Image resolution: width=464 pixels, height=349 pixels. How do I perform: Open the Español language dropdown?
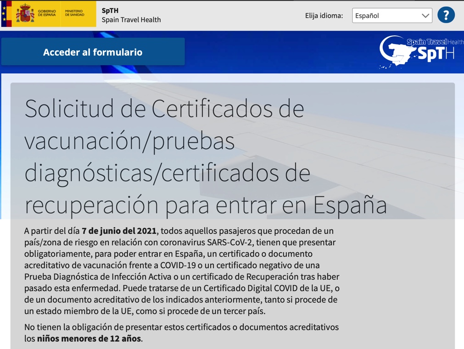[386, 16]
